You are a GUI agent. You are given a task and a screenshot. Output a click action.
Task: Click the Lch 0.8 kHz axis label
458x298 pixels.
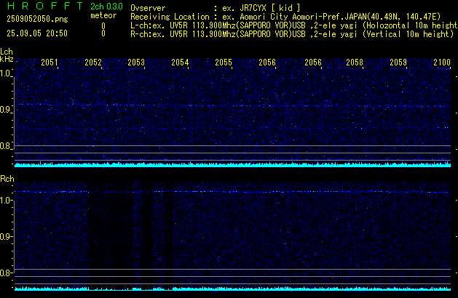pos(5,146)
